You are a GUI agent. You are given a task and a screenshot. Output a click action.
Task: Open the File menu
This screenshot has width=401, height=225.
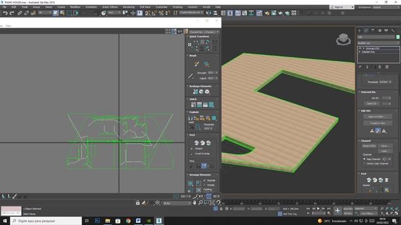pyautogui.click(x=4, y=7)
